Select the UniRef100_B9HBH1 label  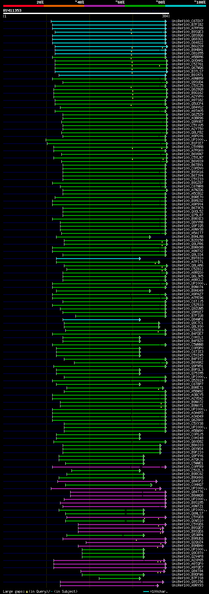tap(187, 50)
